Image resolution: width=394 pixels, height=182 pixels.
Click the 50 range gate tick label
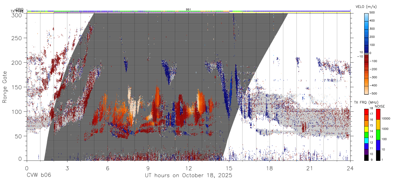18,136
